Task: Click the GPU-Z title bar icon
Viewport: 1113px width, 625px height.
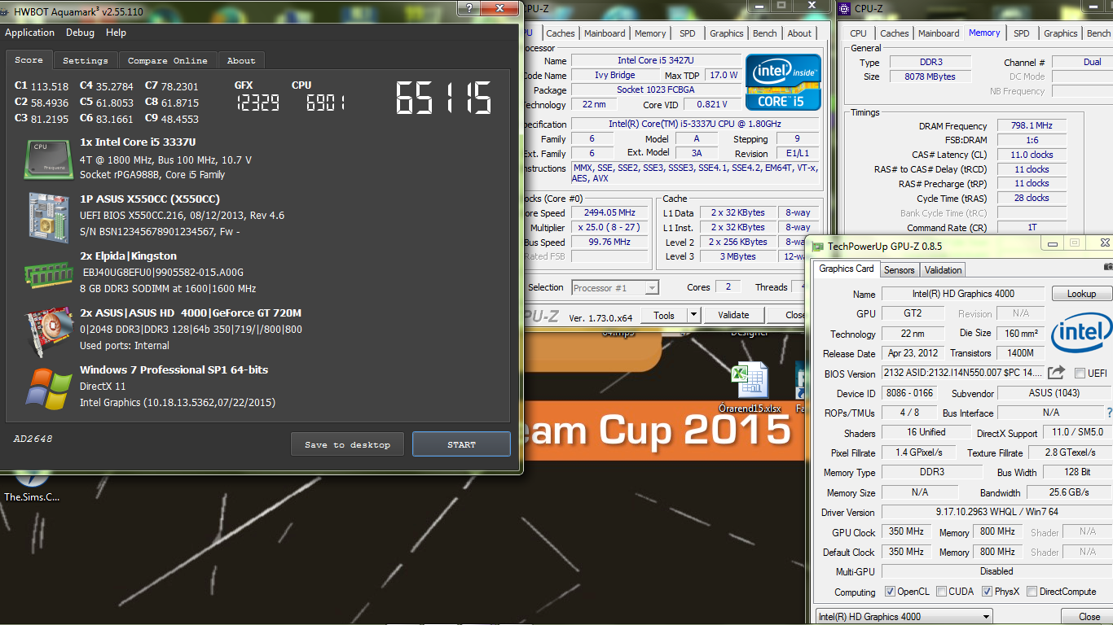Action: pyautogui.click(x=817, y=245)
